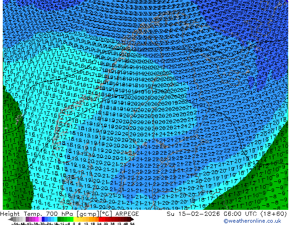The height and width of the screenshot is (225, 291).
Task: Click the 'Su 15-02-2026' date text
Action: [194, 214]
